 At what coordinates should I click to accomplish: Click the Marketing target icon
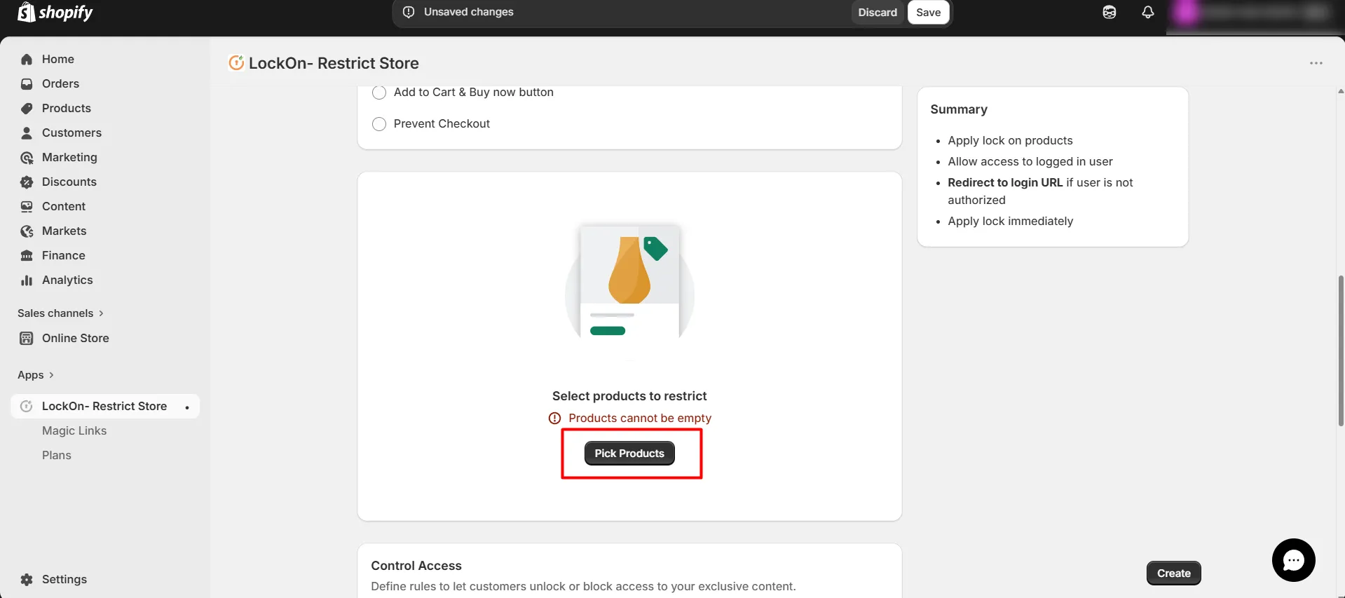(27, 158)
